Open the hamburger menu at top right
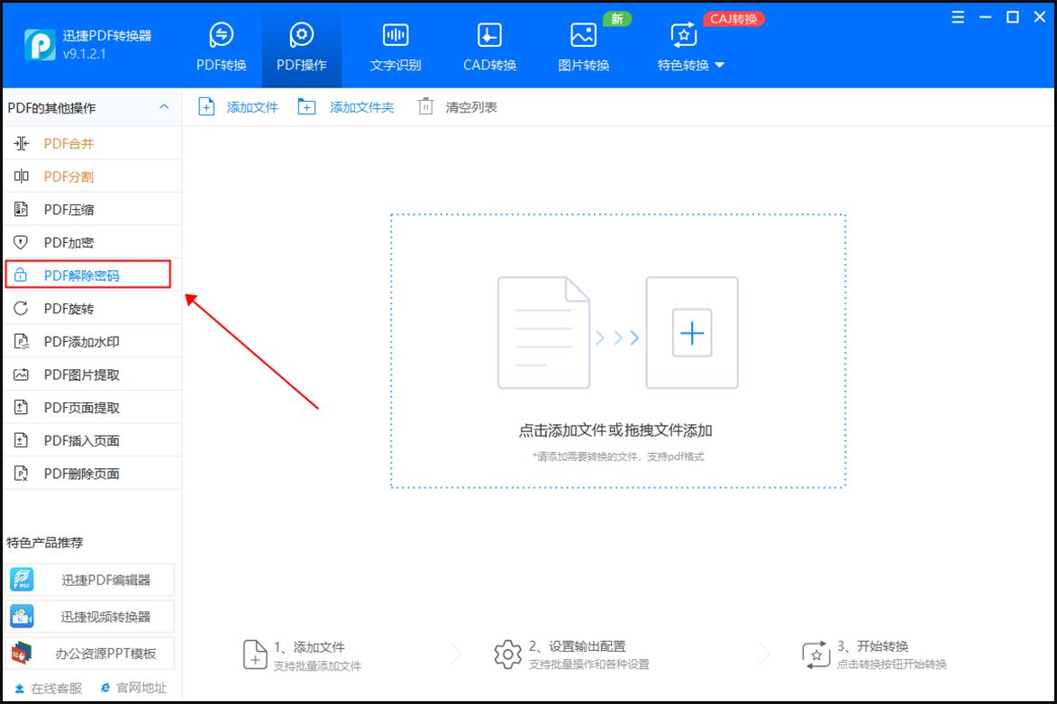This screenshot has width=1057, height=704. point(957,16)
